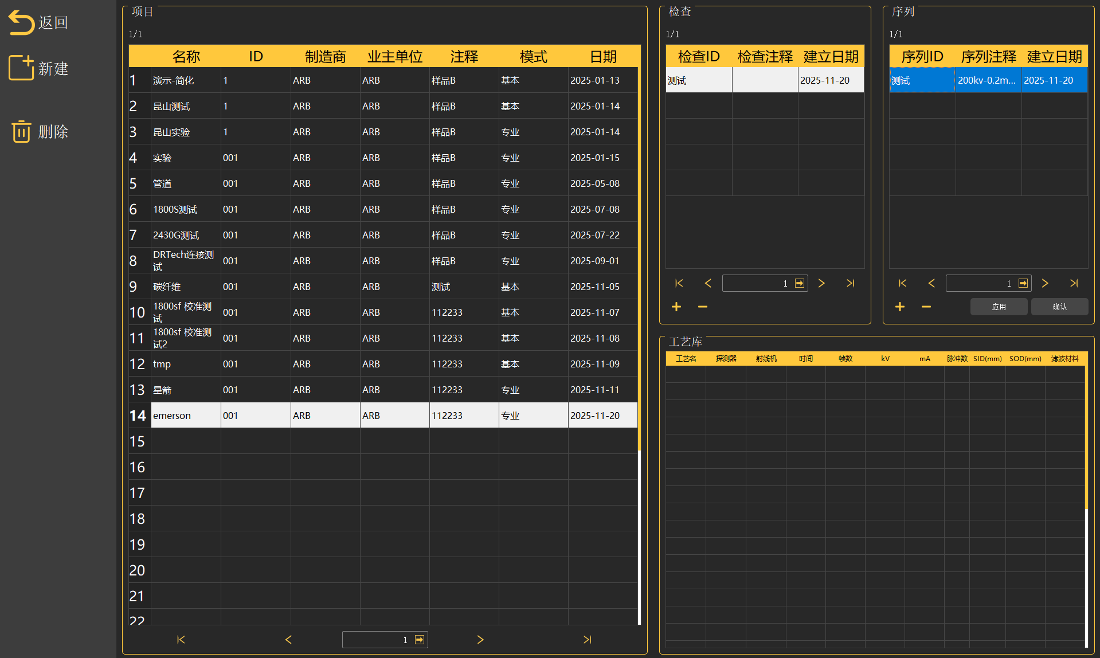Click the 应用 apply button
The height and width of the screenshot is (658, 1100).
(x=999, y=307)
